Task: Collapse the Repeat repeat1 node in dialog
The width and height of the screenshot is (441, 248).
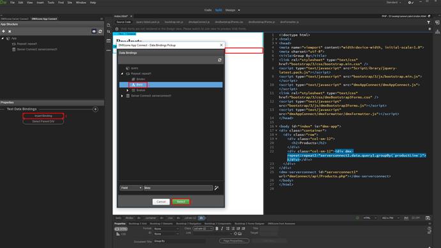Action: tap(122, 74)
